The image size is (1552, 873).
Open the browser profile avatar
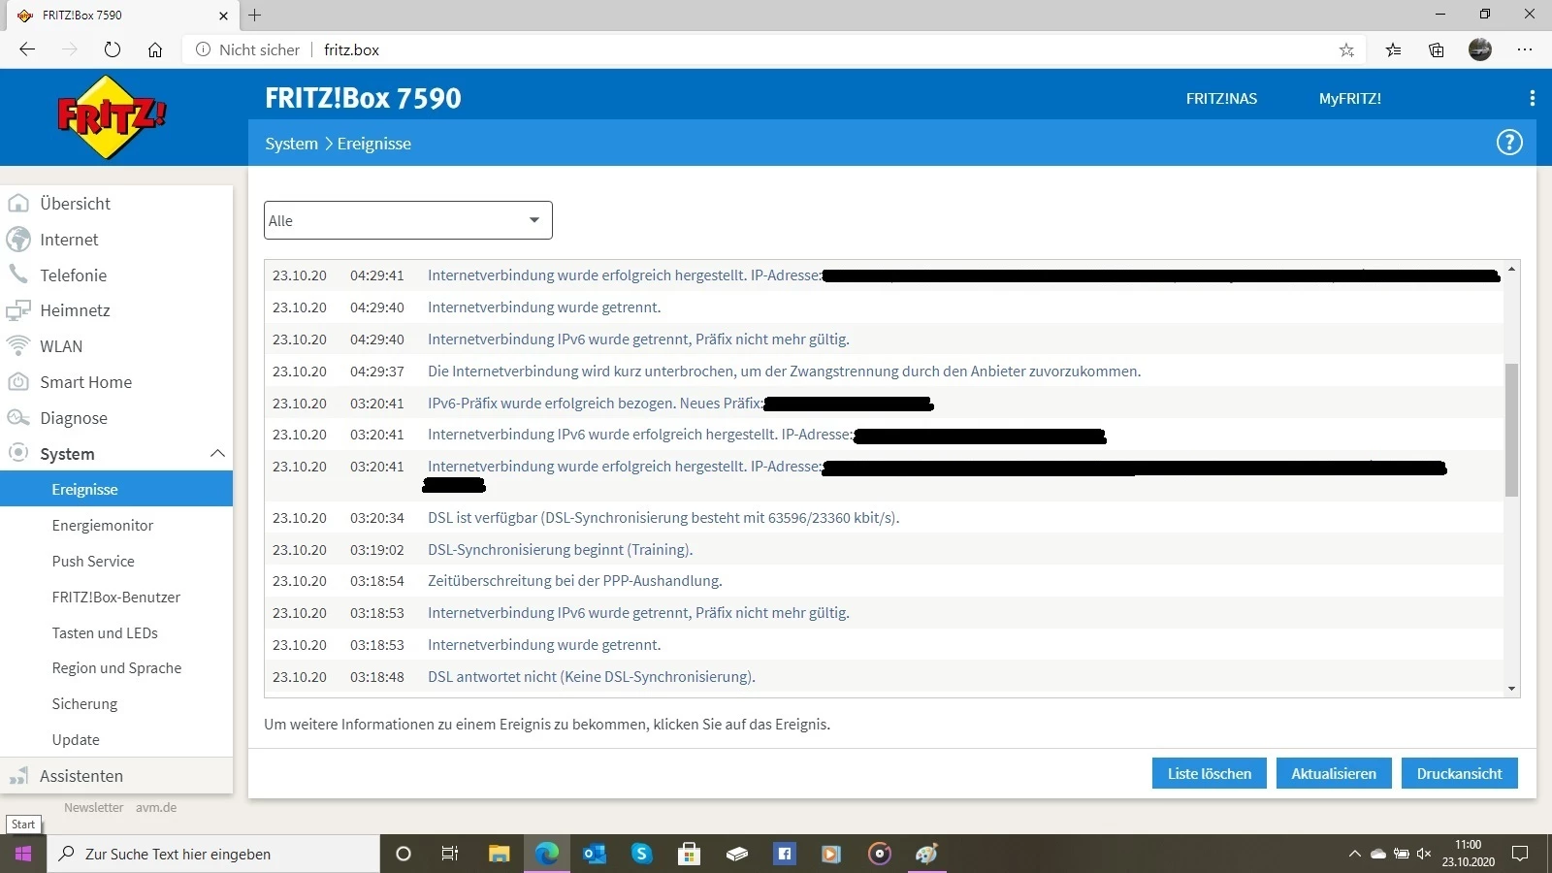(x=1480, y=49)
